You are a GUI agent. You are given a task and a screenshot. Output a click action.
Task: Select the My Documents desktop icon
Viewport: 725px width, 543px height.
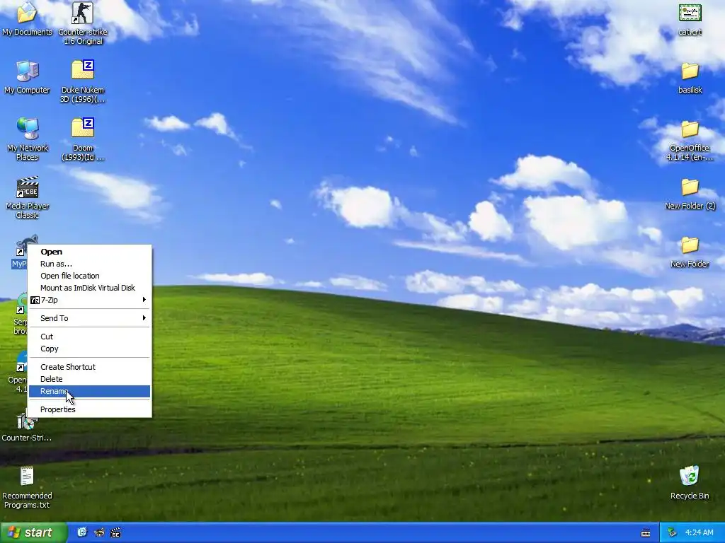coord(27,18)
